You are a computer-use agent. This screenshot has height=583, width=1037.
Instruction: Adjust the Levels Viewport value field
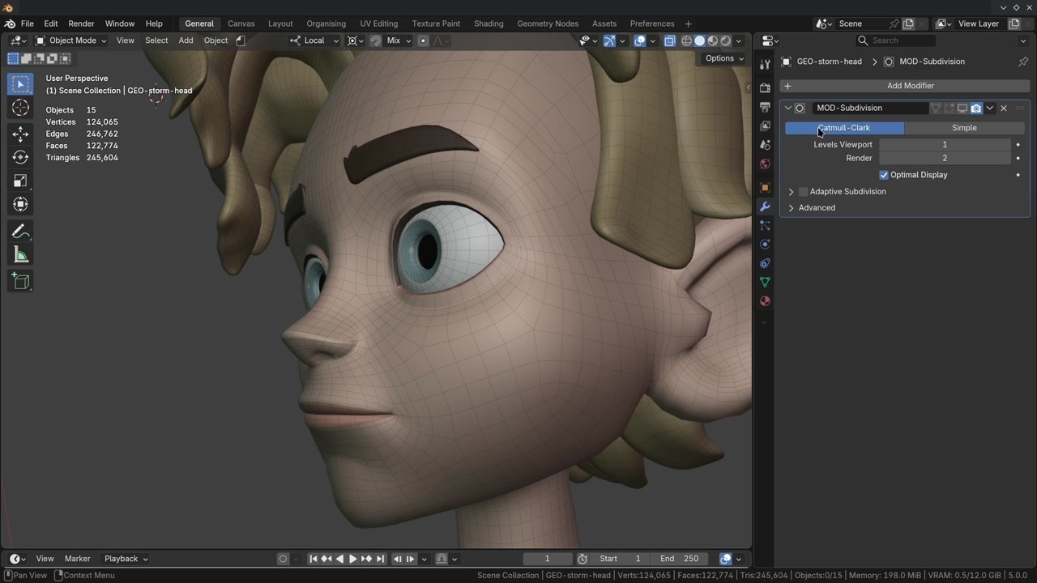coord(944,145)
